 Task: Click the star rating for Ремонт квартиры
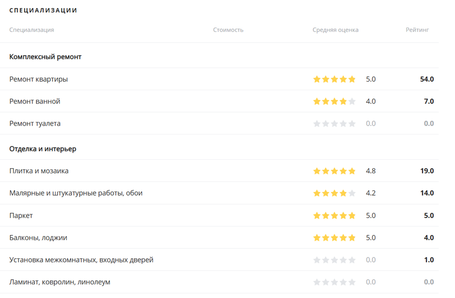click(334, 79)
